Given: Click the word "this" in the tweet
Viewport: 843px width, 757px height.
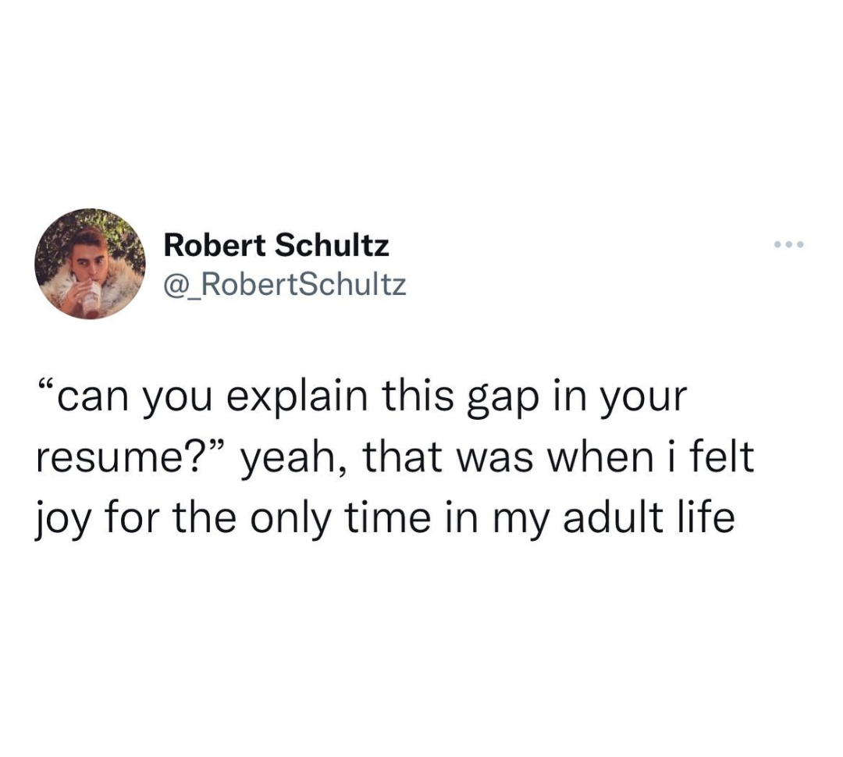Looking at the screenshot, I should (422, 397).
